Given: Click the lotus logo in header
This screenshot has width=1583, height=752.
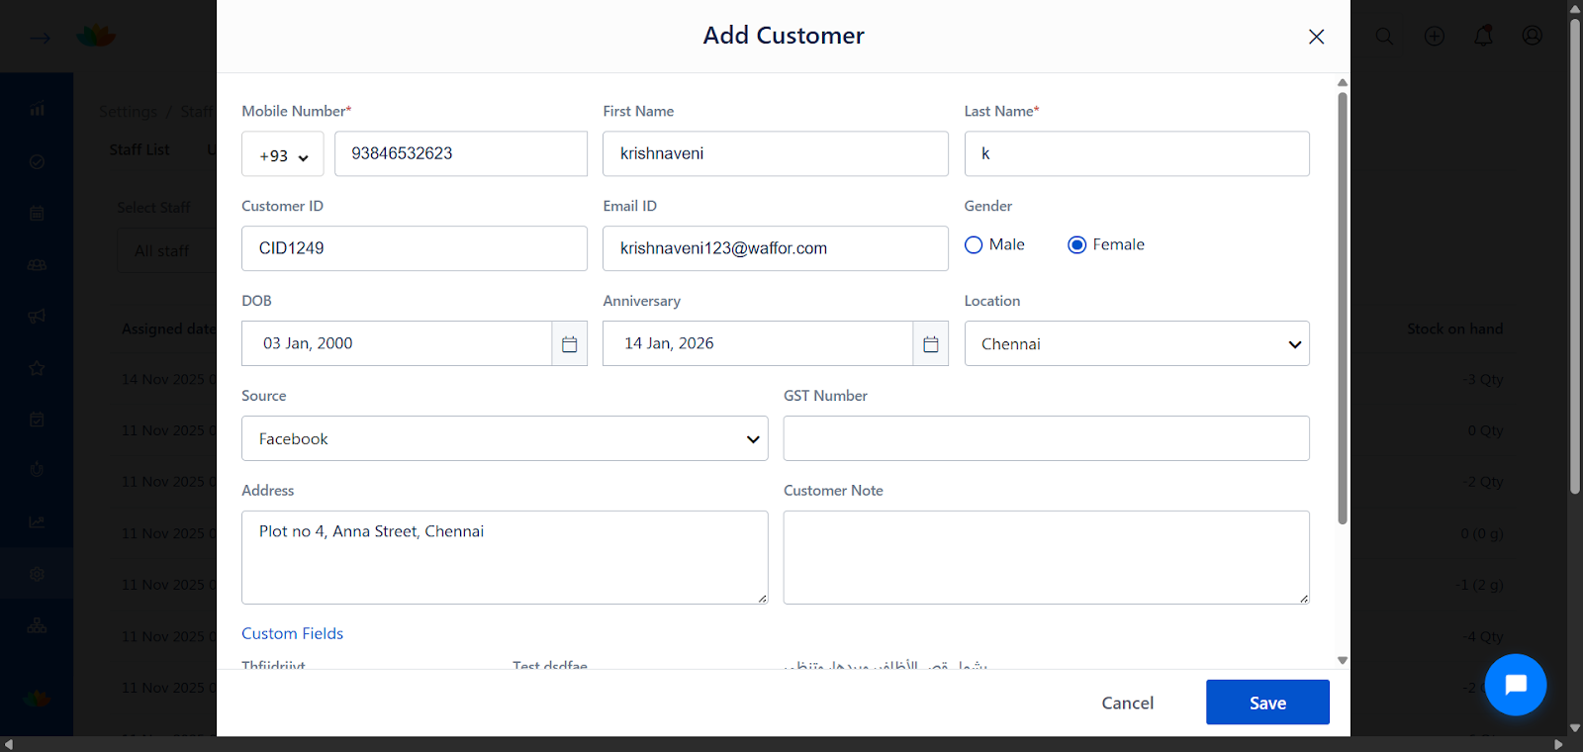Looking at the screenshot, I should (x=96, y=37).
